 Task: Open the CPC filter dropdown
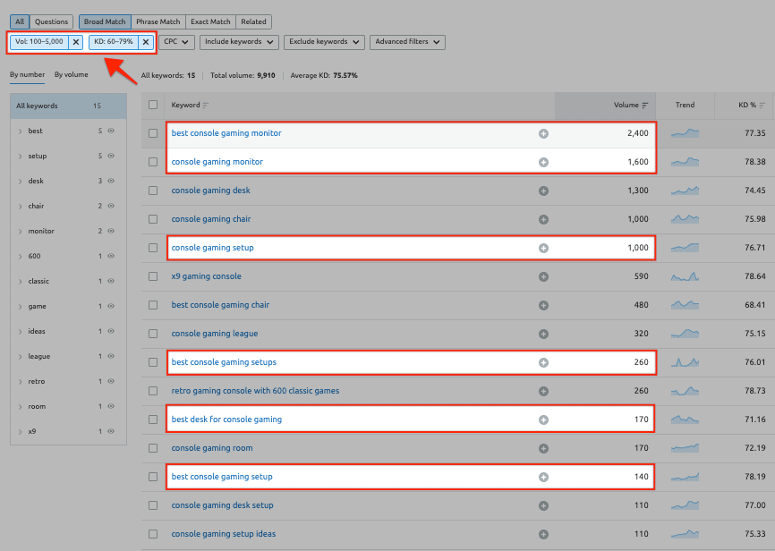pos(177,42)
